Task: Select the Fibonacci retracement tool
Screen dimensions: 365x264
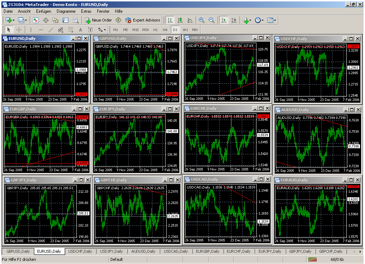Action: [x=70, y=30]
